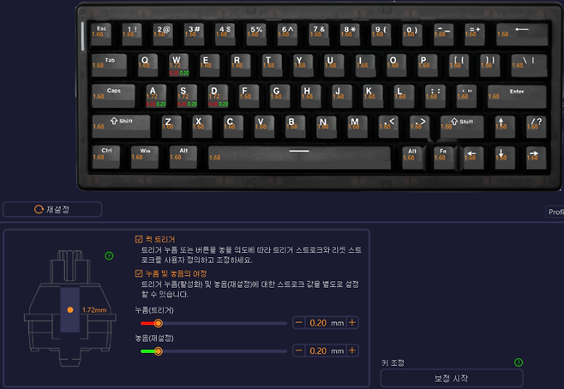
Task: Uncheck the 누름 및 놓음의 여정 checkbox
Action: tap(139, 273)
